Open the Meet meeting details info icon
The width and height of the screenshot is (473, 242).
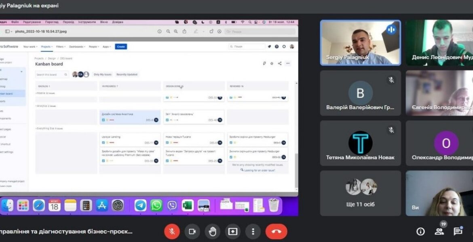coord(420,231)
